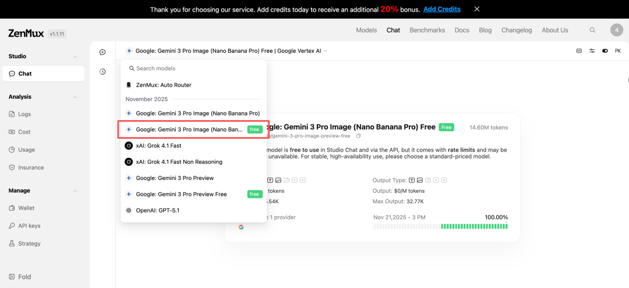629x288 pixels.
Task: Click the ZenMux logo
Action: (26, 34)
